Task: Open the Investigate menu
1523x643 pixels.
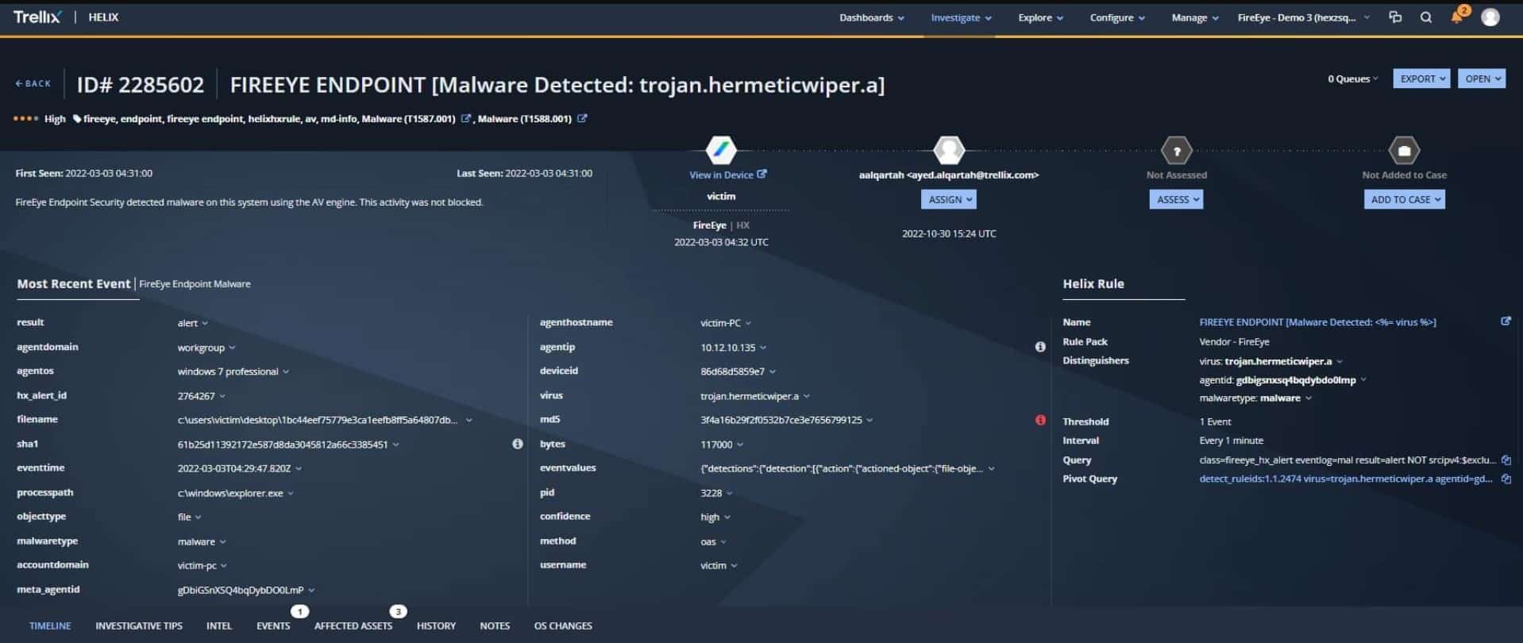Action: 961,17
